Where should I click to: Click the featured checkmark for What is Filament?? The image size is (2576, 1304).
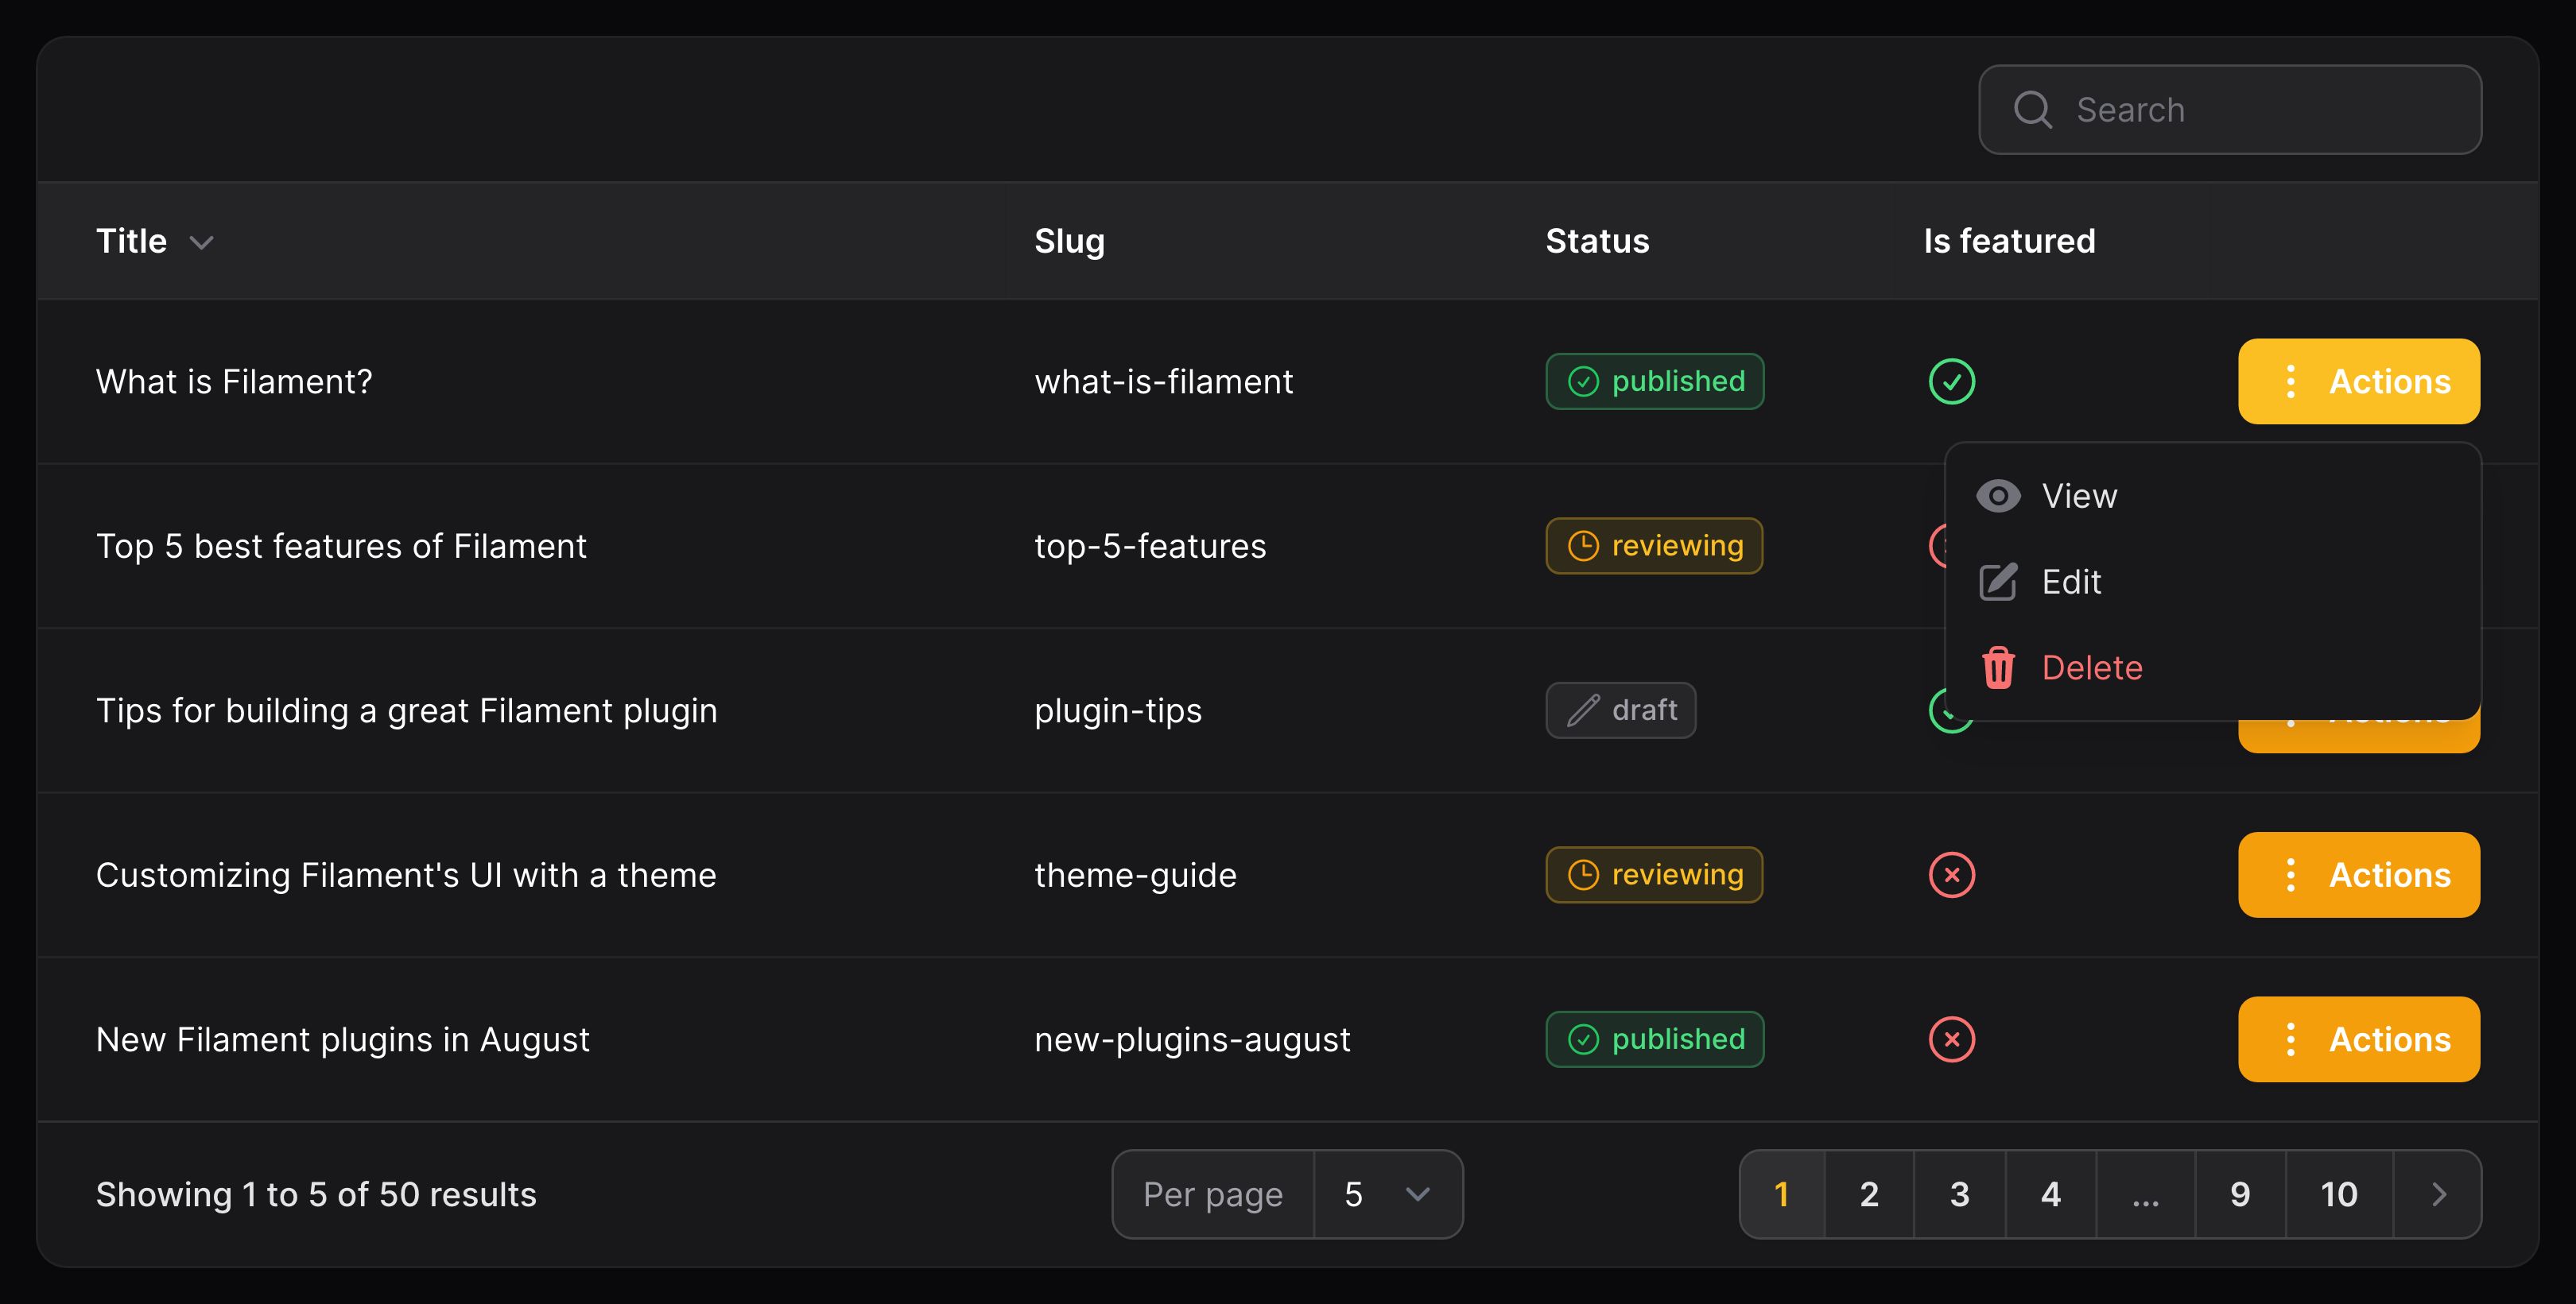pos(1951,381)
